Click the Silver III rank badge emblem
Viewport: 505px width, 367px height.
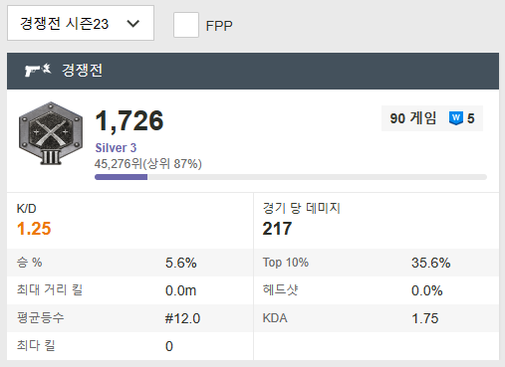point(51,133)
